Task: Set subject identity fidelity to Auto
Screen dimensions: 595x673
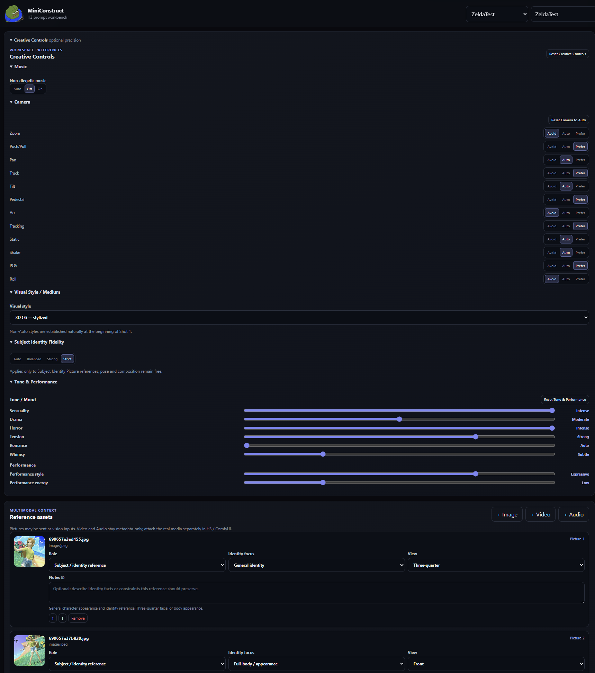Action: click(x=17, y=359)
